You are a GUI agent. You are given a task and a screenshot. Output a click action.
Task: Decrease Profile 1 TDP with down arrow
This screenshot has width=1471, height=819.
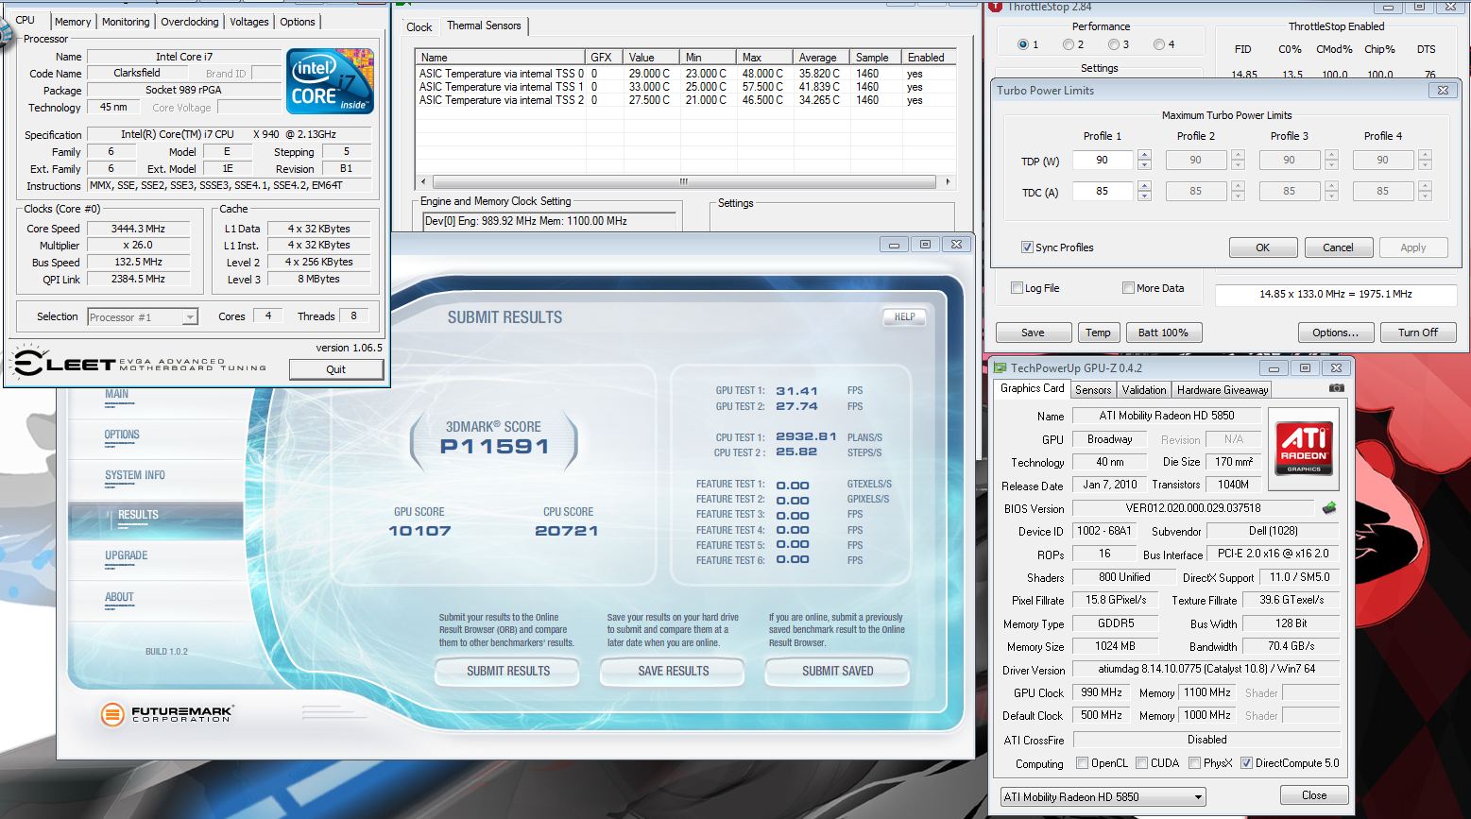click(1144, 165)
